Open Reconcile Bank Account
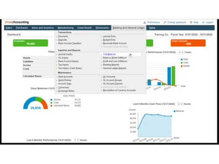 (x=115, y=43)
